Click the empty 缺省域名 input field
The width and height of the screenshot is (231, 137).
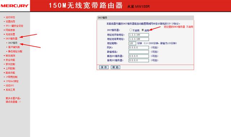(139, 52)
